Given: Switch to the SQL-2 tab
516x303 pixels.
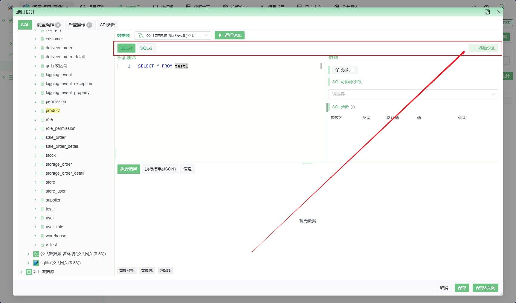Looking at the screenshot, I should (146, 48).
